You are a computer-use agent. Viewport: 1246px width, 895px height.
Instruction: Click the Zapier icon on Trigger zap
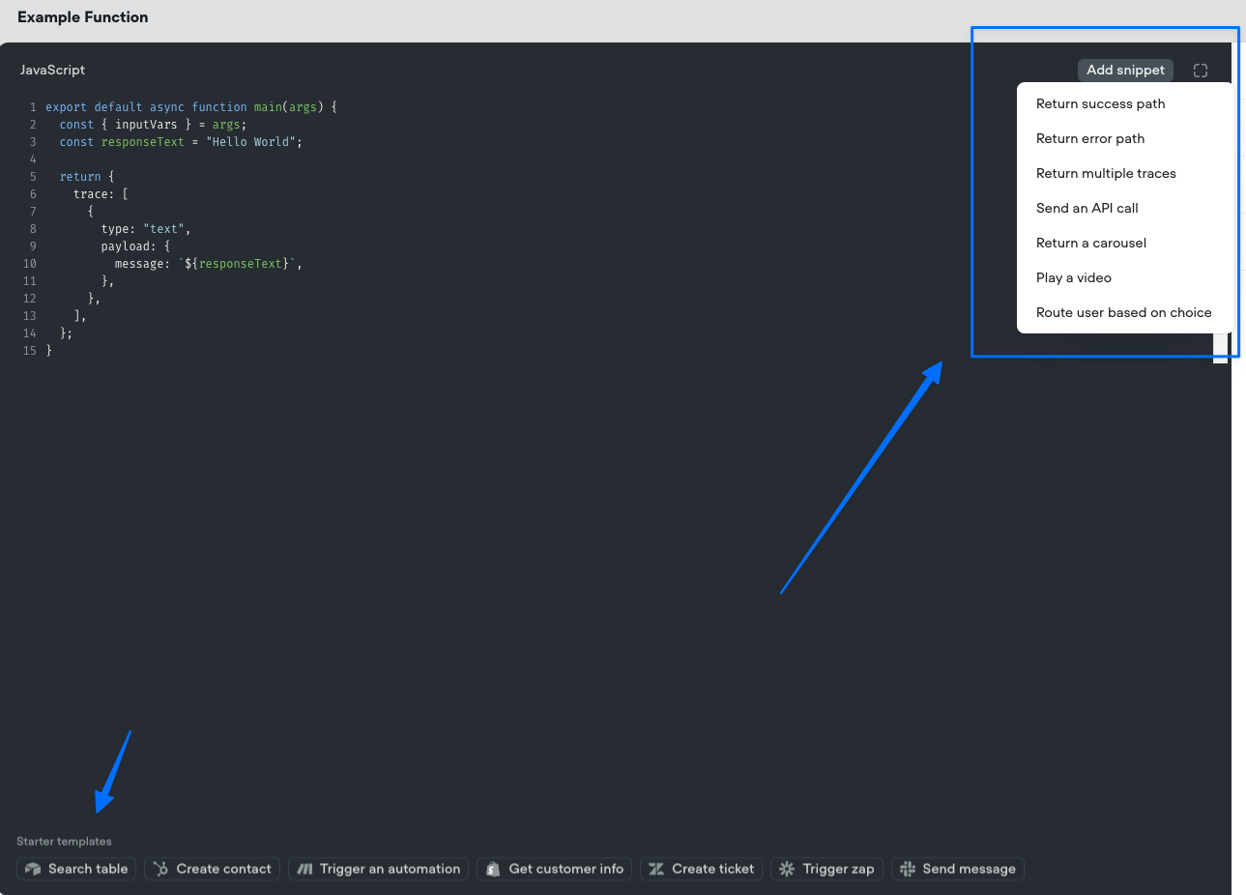pyautogui.click(x=787, y=869)
